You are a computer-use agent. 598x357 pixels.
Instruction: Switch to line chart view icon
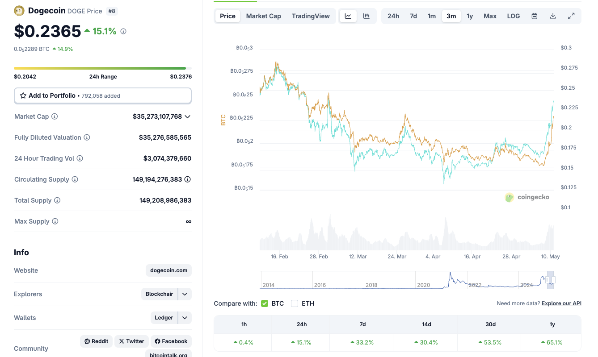point(348,16)
